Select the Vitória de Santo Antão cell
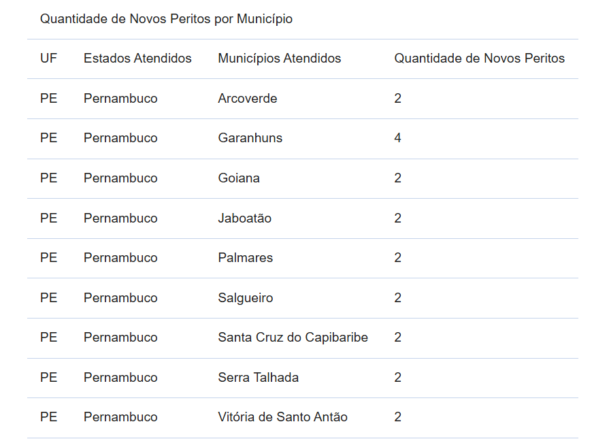Viewport: 609px width, 439px height. point(283,417)
